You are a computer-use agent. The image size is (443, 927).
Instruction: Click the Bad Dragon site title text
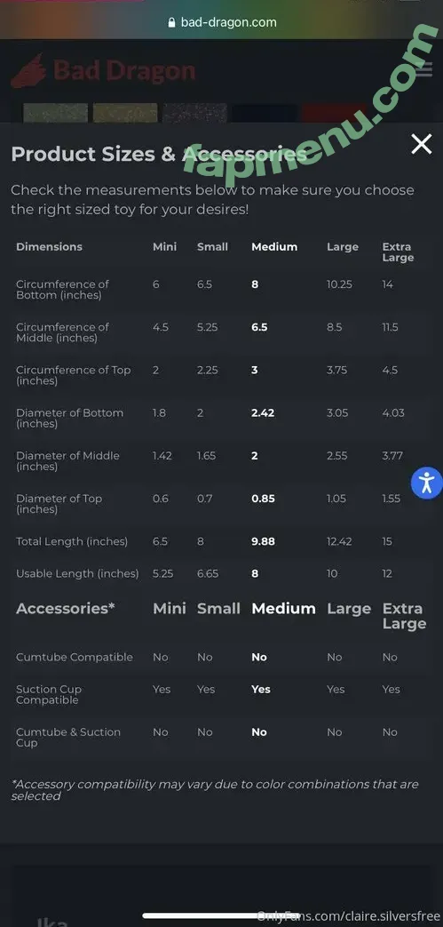tap(124, 71)
